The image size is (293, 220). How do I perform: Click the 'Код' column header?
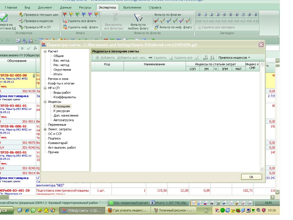tap(107, 64)
